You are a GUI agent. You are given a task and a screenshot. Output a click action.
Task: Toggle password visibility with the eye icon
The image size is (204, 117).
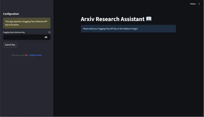pos(46,37)
